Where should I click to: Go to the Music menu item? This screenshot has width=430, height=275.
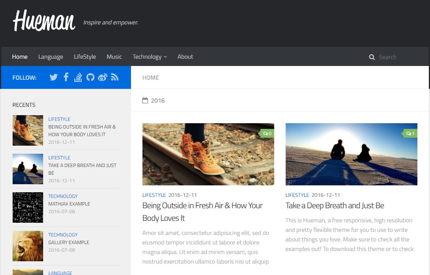coord(114,57)
